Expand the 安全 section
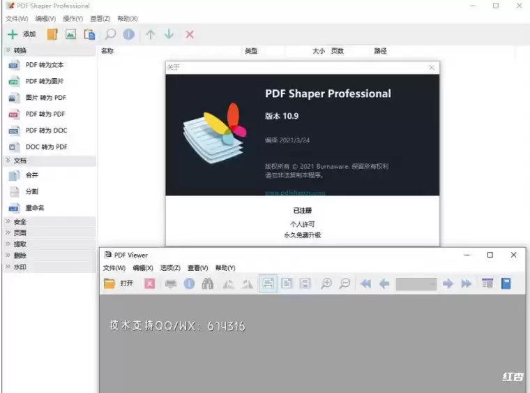 [50, 222]
